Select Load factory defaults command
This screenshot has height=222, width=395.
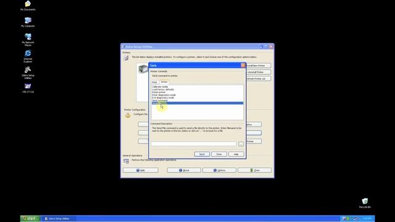point(163,89)
